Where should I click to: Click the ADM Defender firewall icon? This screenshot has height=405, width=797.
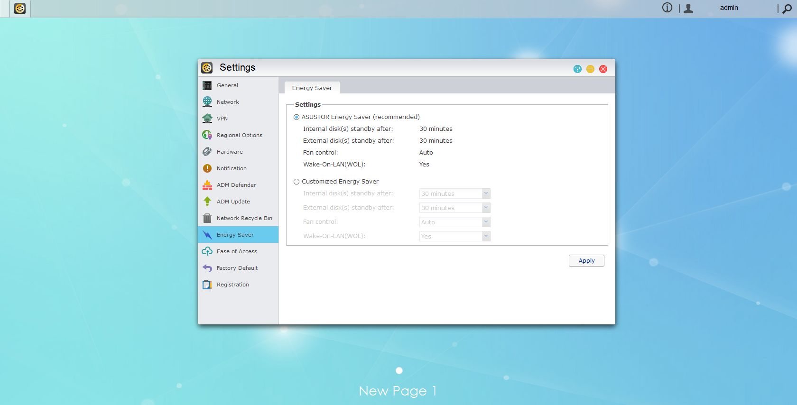click(x=207, y=185)
